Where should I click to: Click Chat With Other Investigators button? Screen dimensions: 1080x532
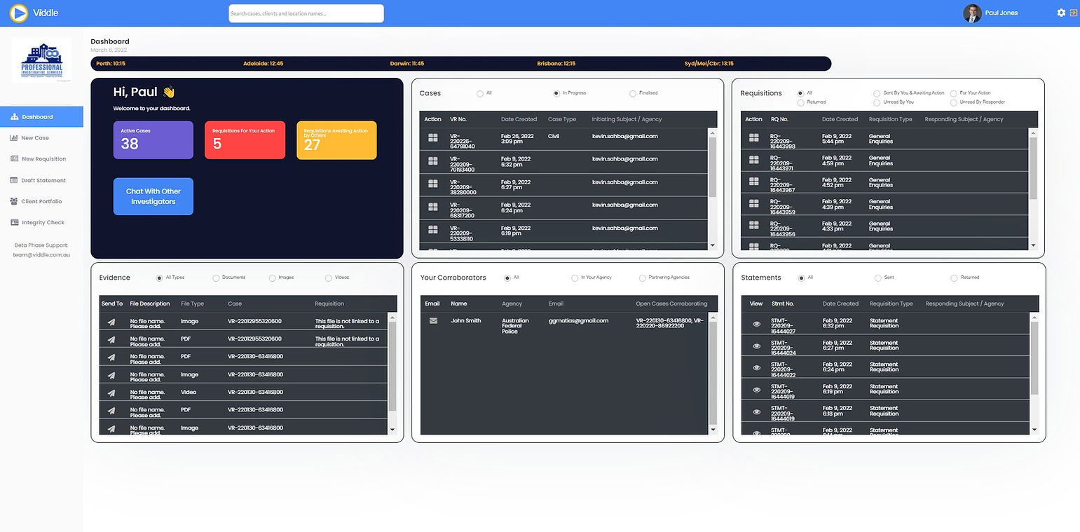pyautogui.click(x=153, y=196)
